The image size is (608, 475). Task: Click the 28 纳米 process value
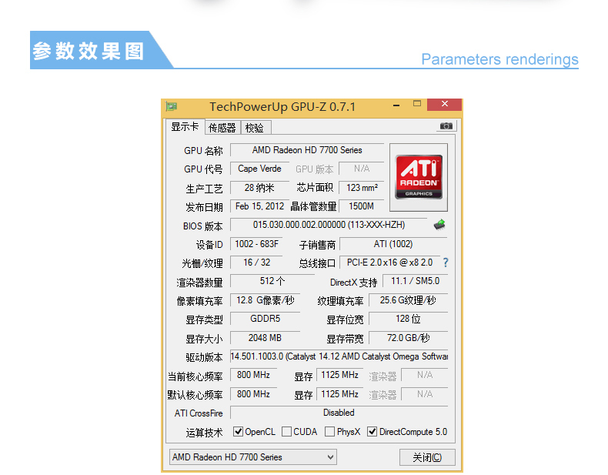point(259,188)
